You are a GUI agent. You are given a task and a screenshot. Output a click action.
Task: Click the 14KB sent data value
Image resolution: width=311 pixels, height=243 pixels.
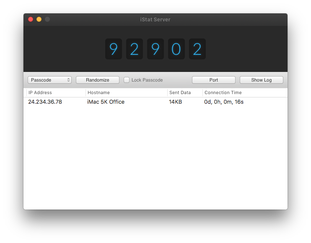(176, 102)
